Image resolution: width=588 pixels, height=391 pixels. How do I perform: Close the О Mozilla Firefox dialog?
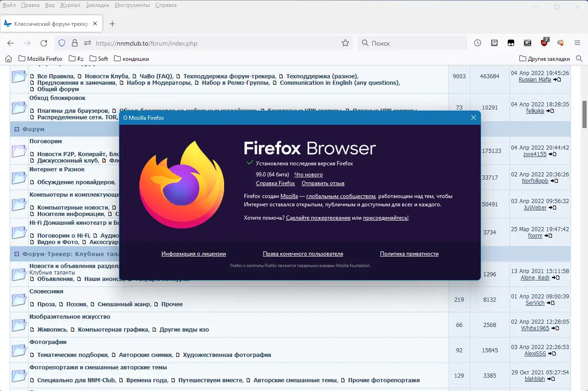473,117
